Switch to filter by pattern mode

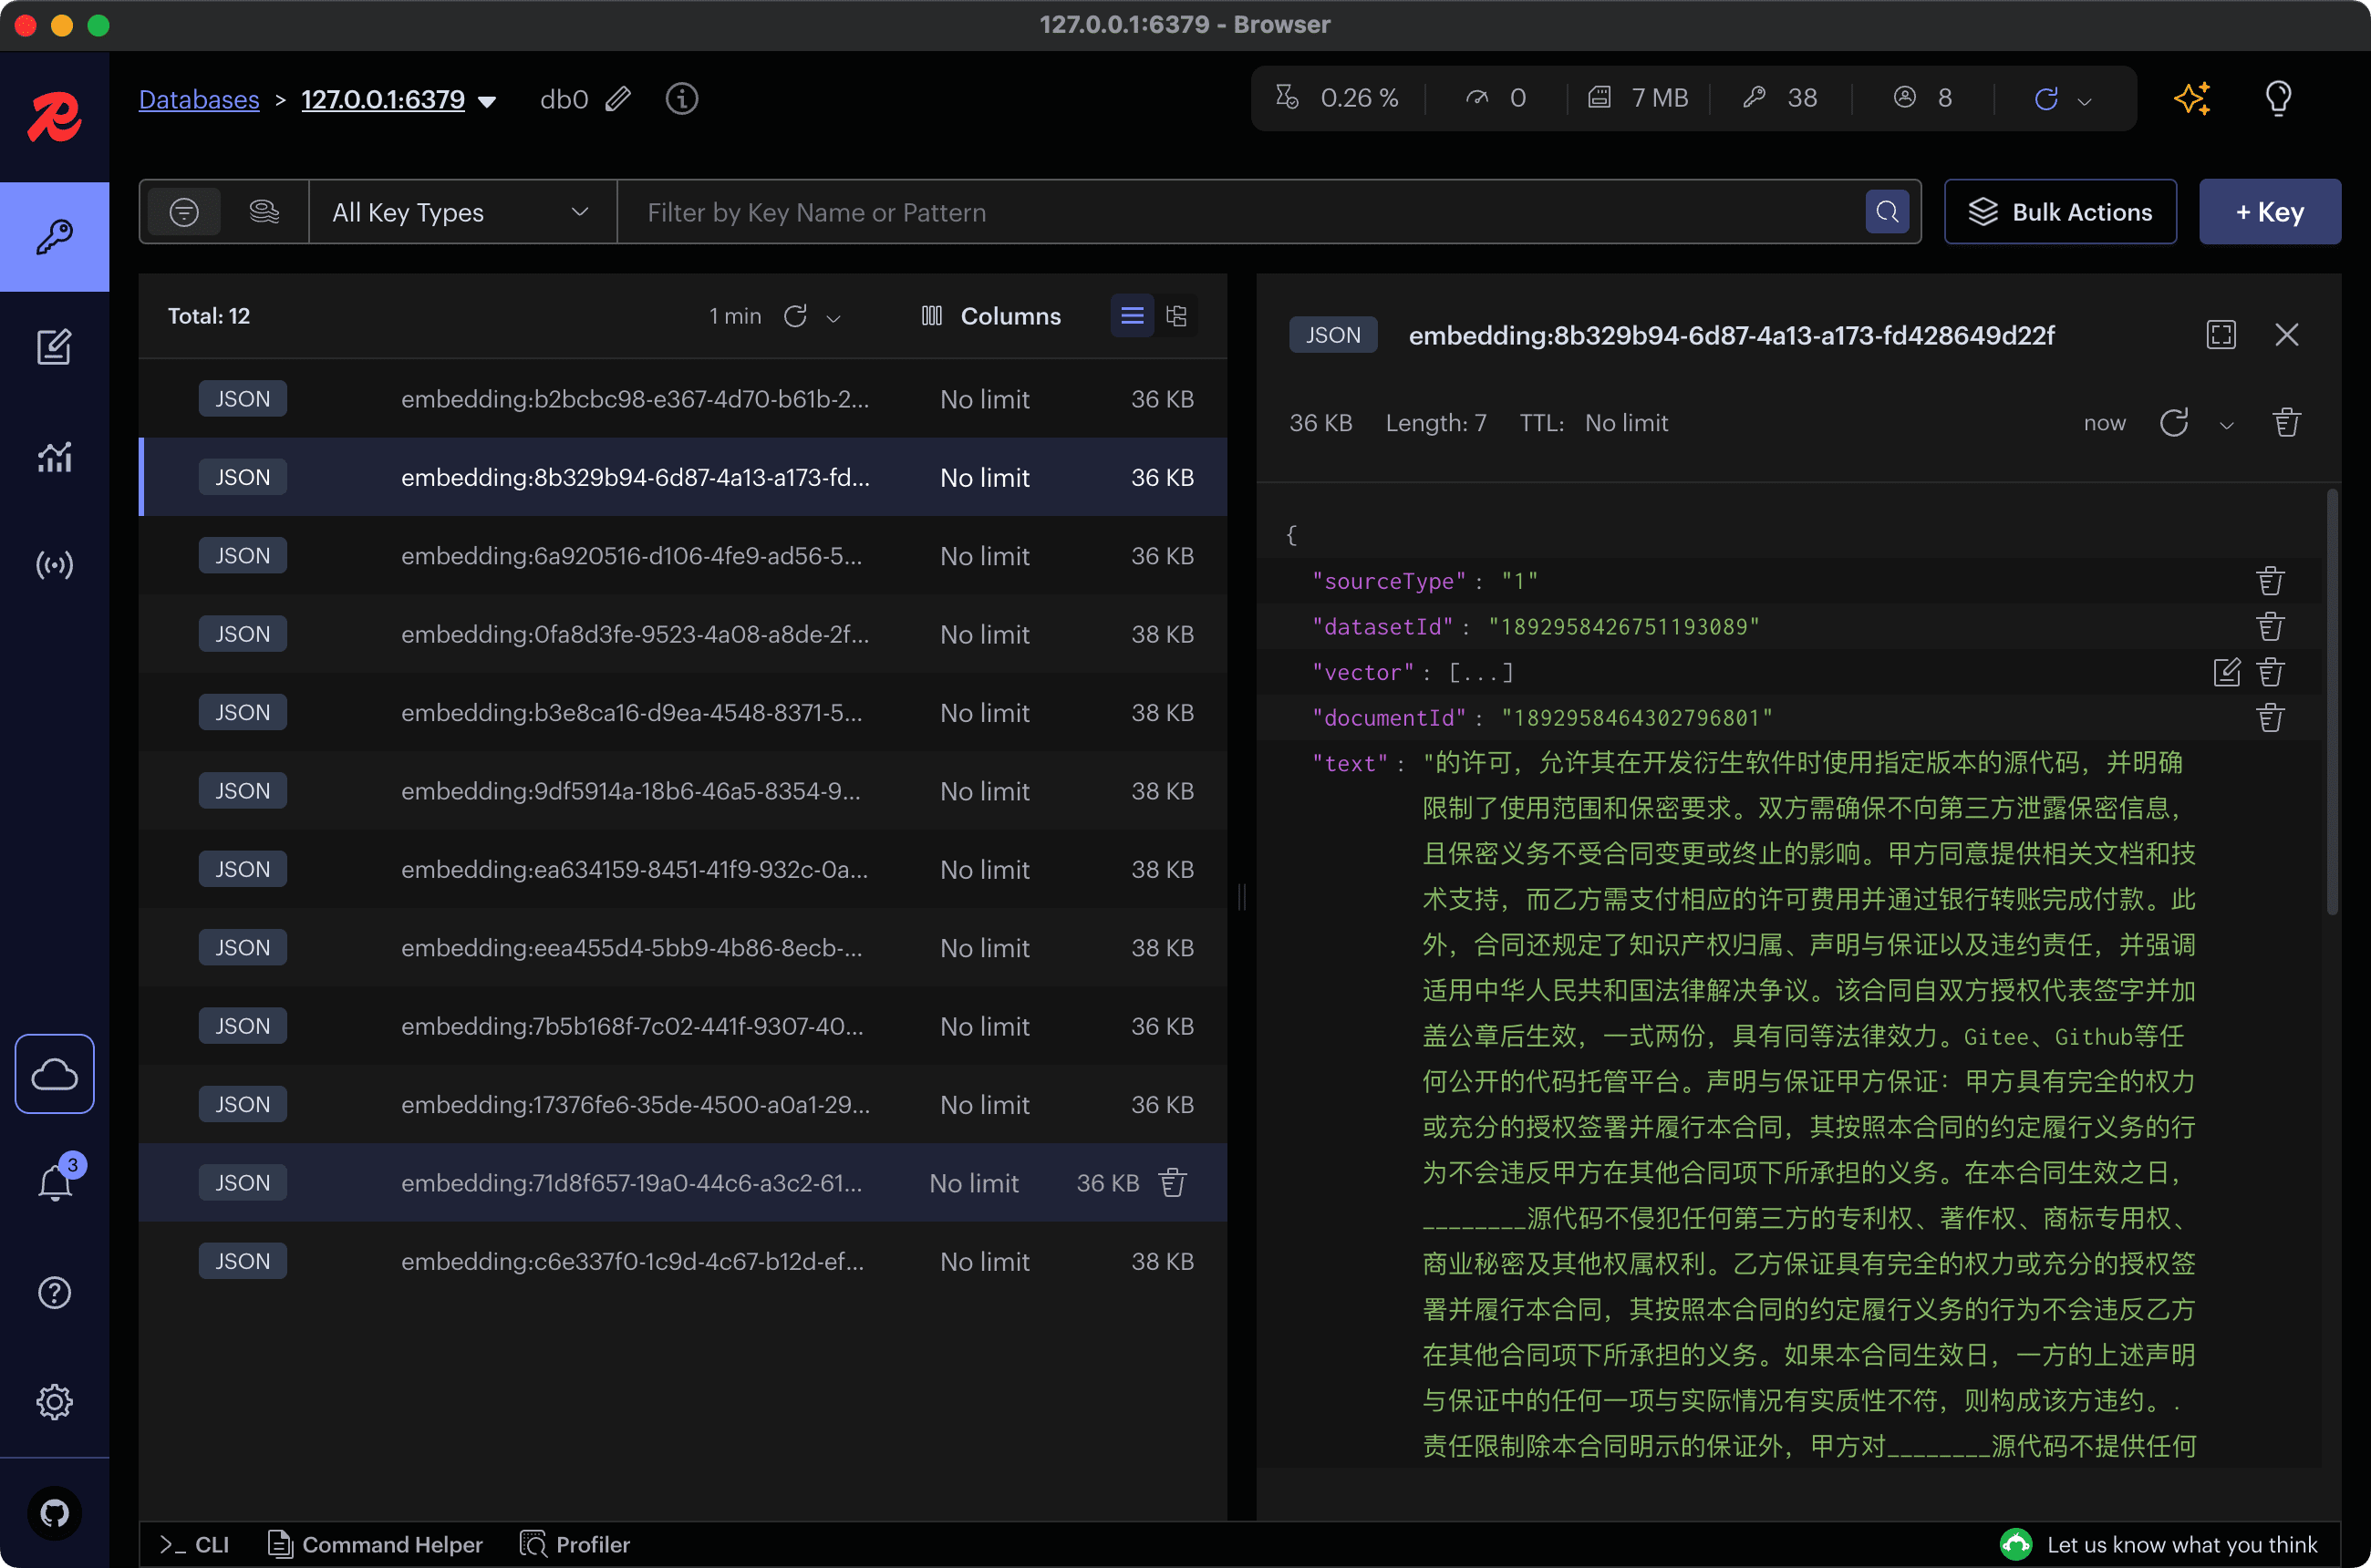click(x=184, y=212)
